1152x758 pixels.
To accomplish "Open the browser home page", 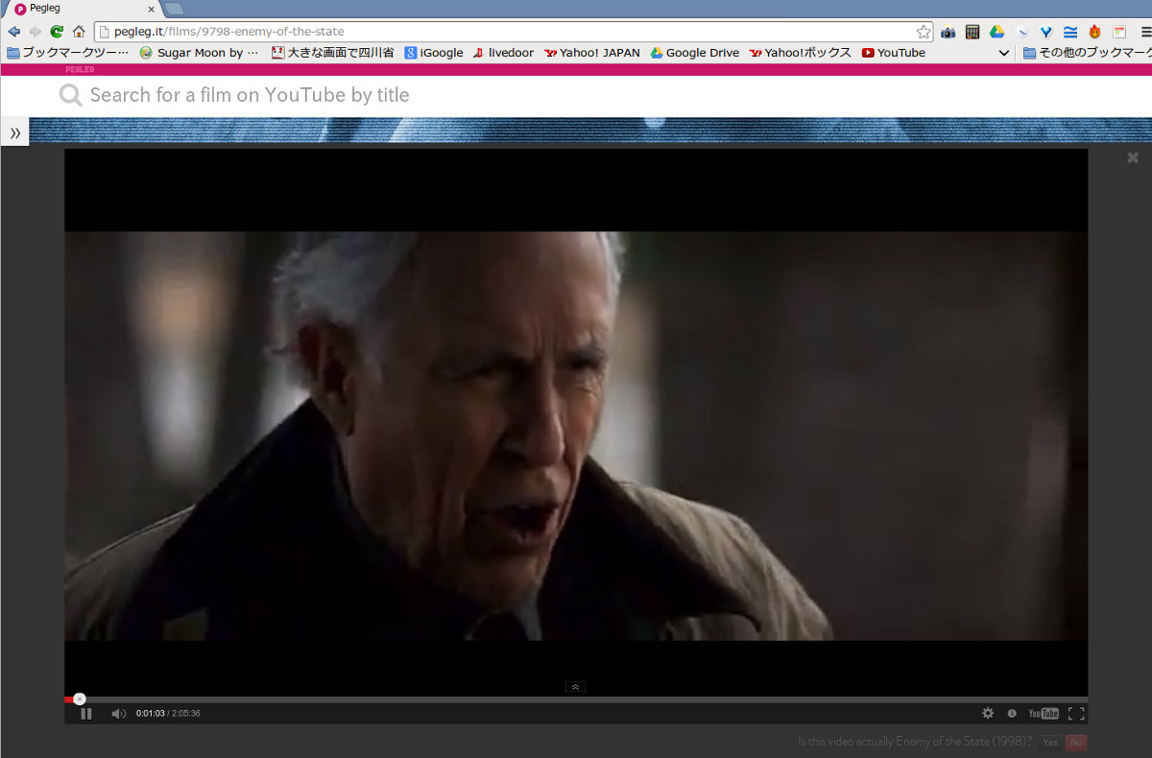I will tap(79, 32).
